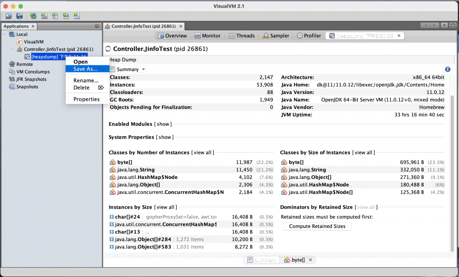
Task: Click the Add JMX Connection chart toolbar icon
Action: coord(44,16)
